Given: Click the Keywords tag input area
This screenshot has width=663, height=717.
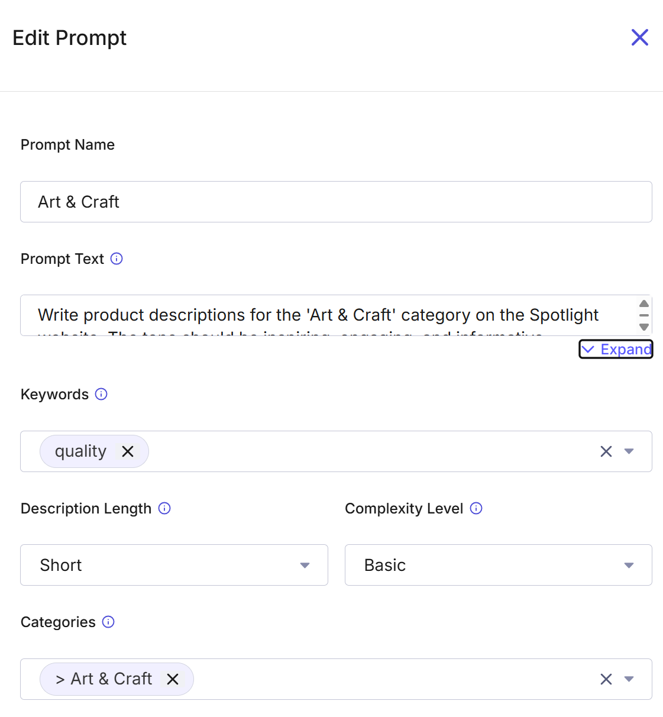Looking at the screenshot, I should point(367,451).
